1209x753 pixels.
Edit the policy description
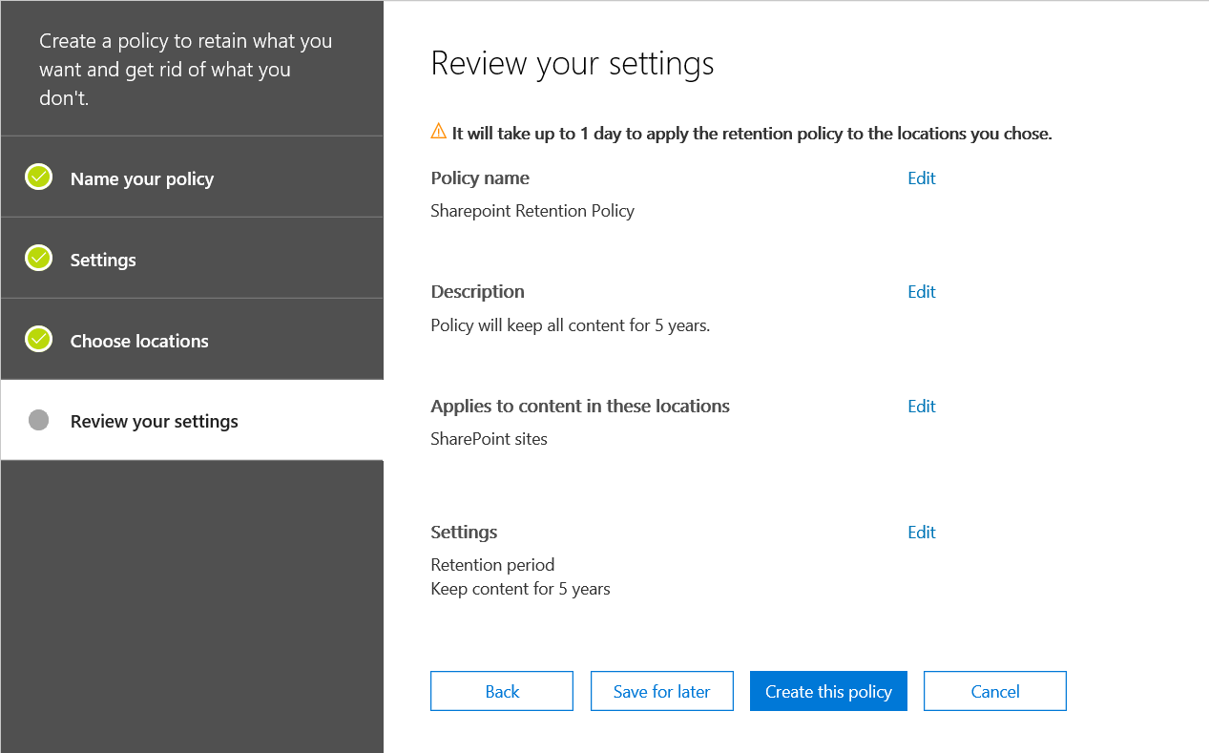[921, 291]
